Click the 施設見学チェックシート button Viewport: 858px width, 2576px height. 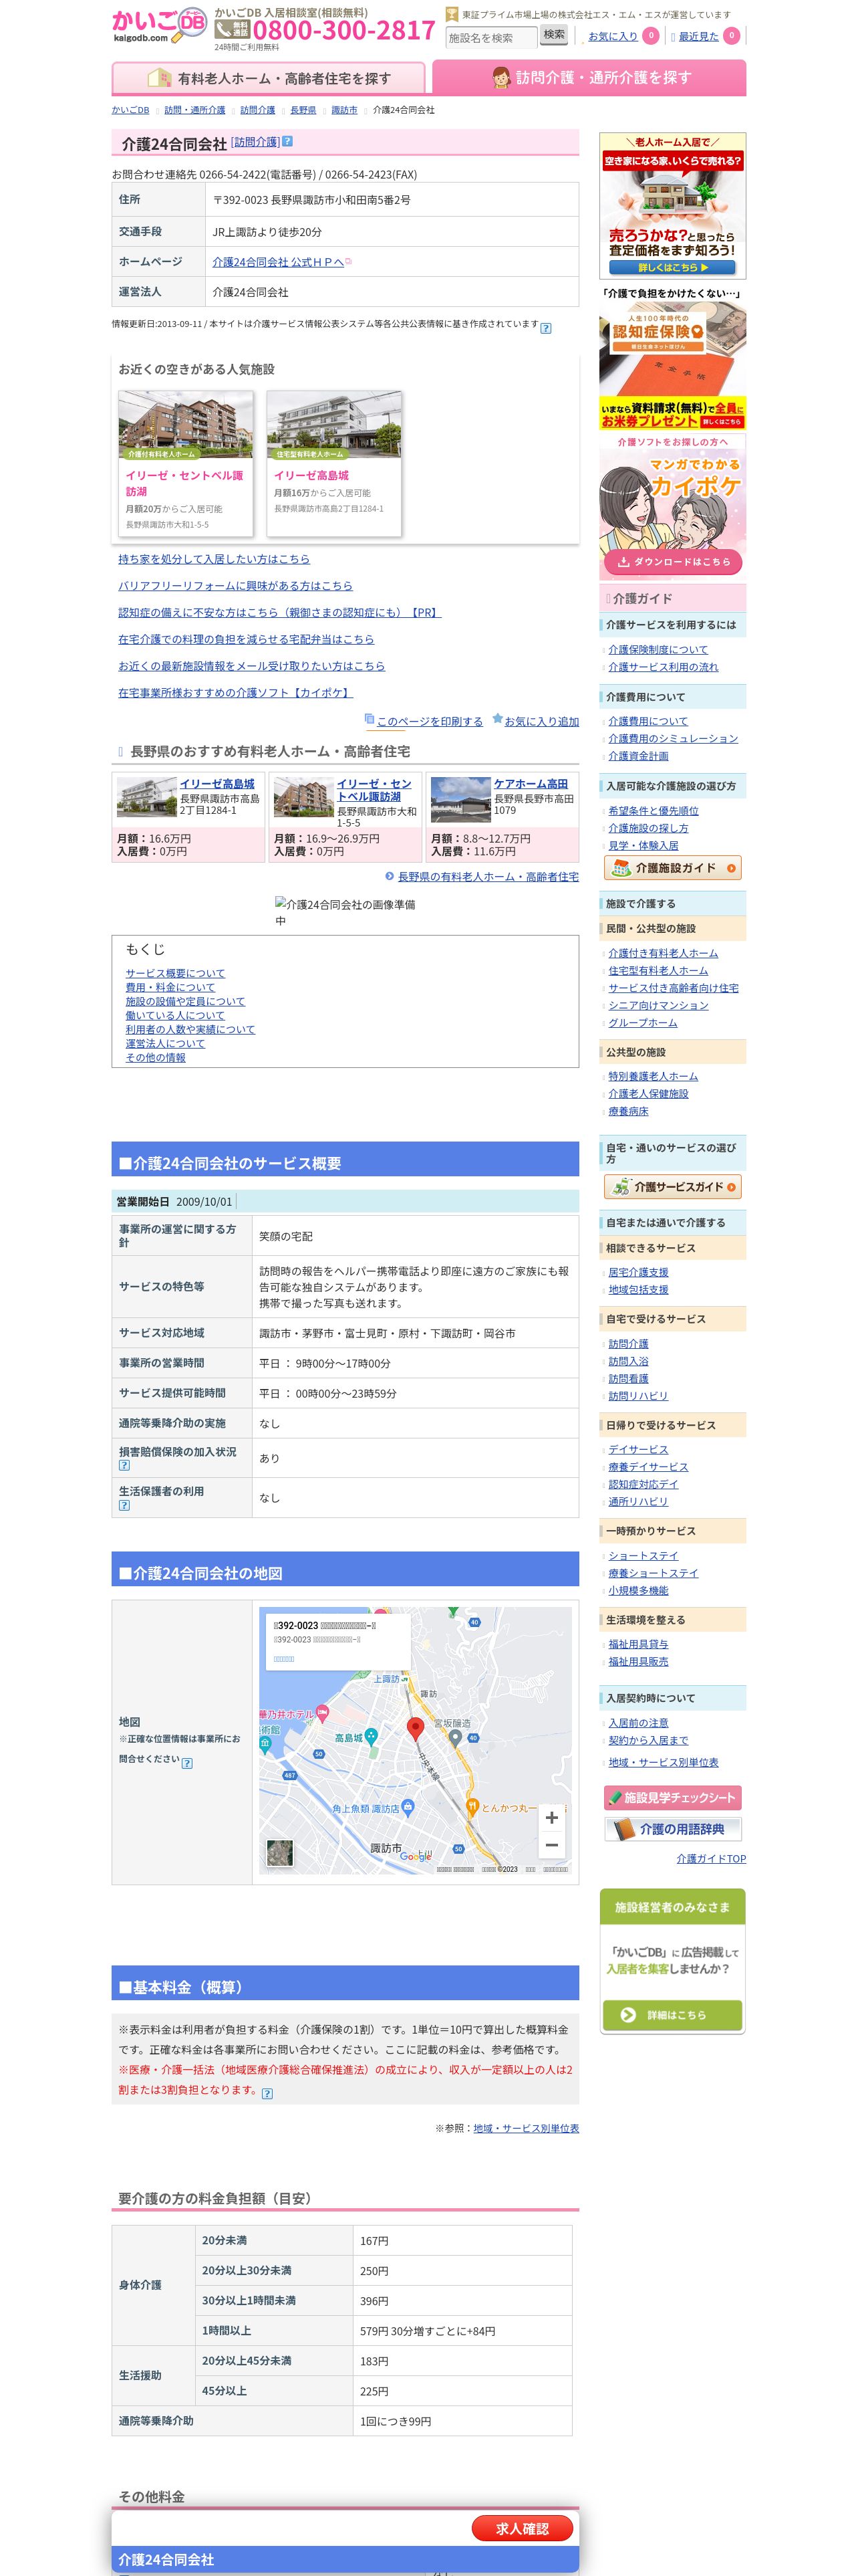(x=672, y=1797)
